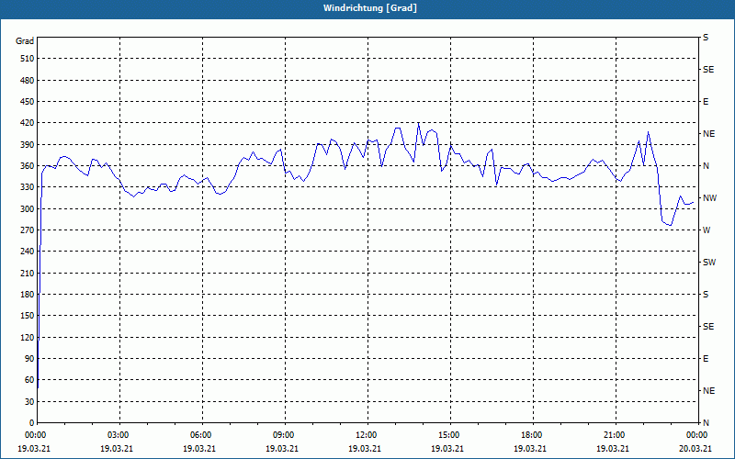
Task: Select the 270 y-axis value
Action: coord(28,230)
